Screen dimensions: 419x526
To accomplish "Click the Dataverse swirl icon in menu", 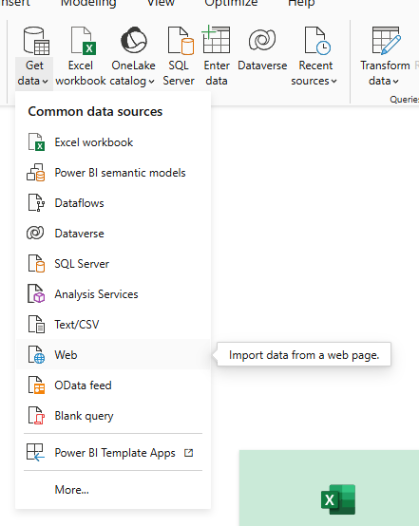I will (35, 233).
